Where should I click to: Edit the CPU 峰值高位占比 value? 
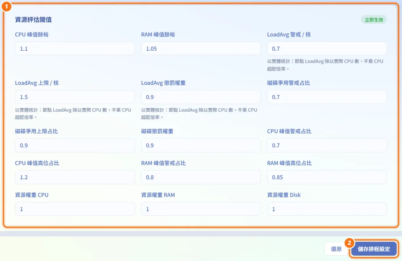point(75,177)
